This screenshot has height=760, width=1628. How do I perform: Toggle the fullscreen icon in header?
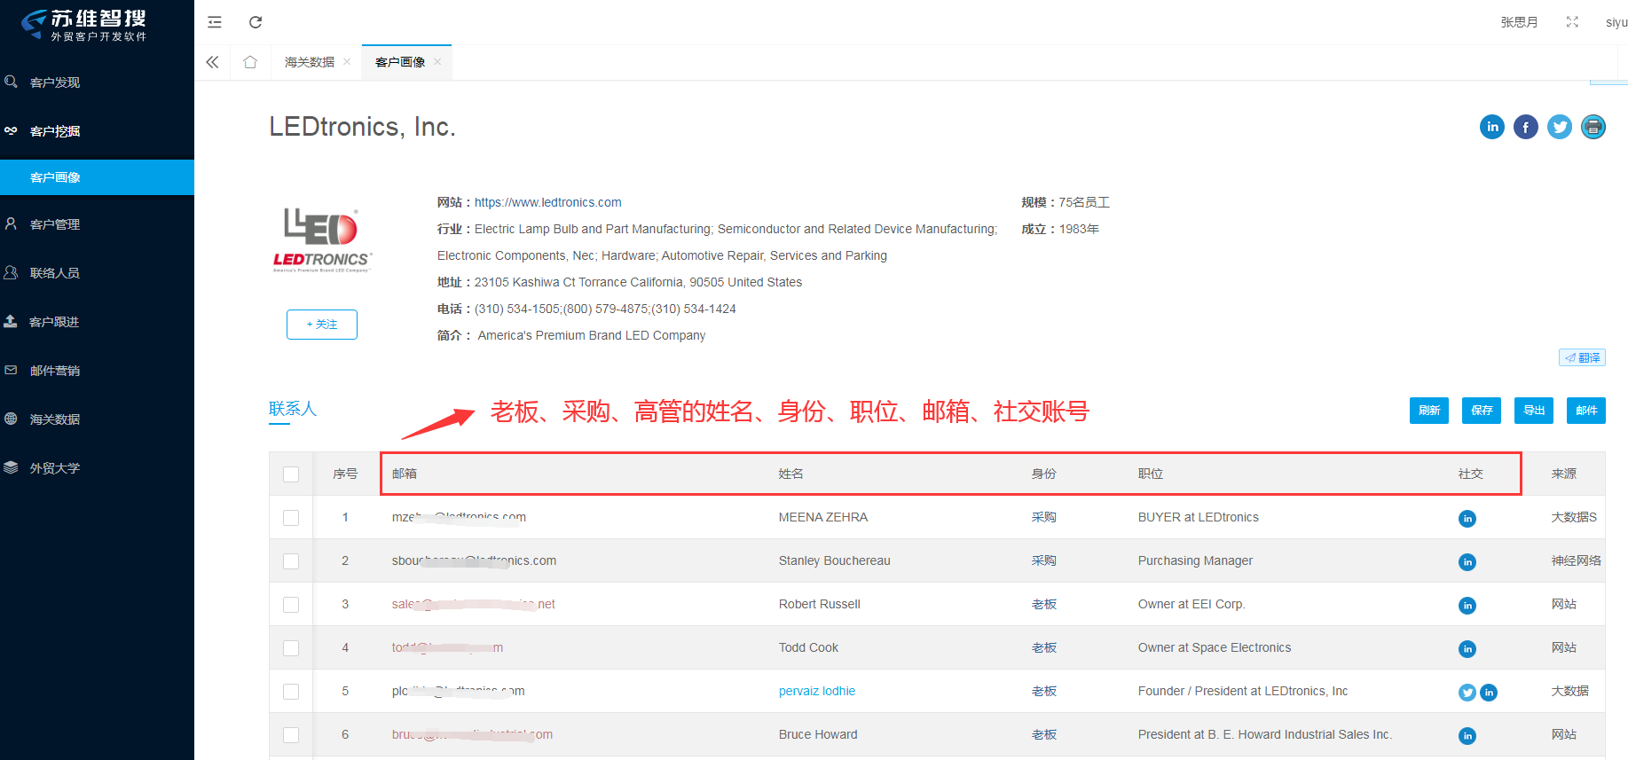click(x=1572, y=22)
